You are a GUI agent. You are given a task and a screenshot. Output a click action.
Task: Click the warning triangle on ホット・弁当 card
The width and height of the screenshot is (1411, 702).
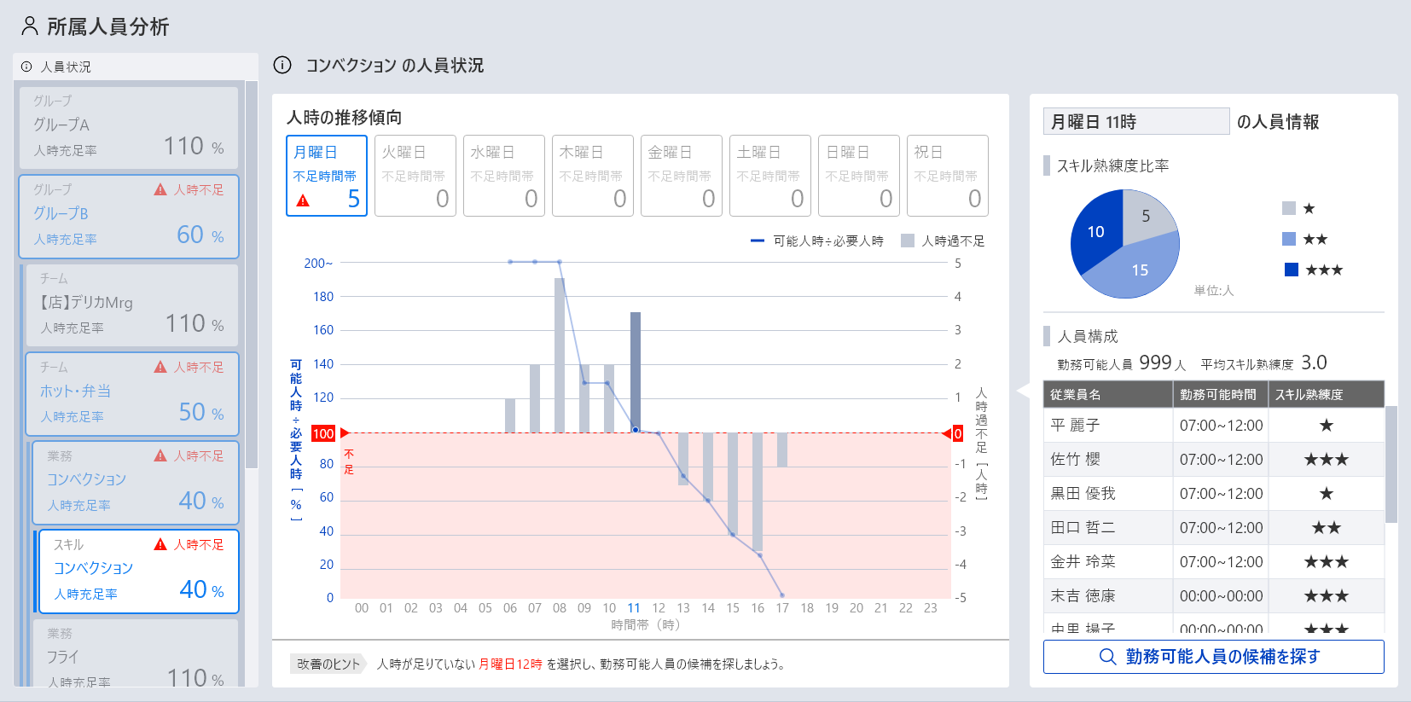[160, 367]
